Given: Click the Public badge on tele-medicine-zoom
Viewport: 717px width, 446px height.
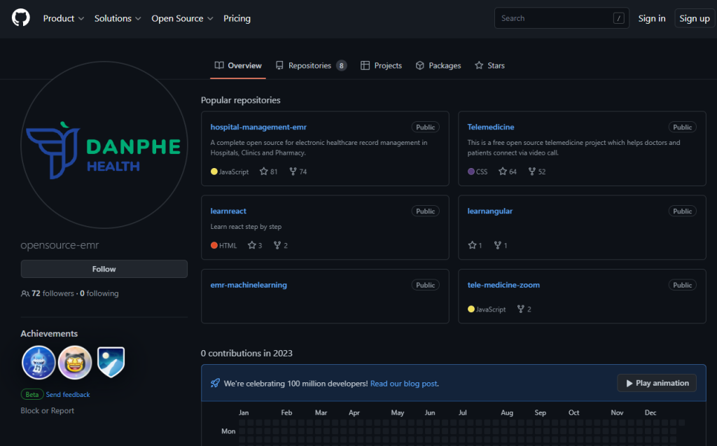Looking at the screenshot, I should 682,285.
